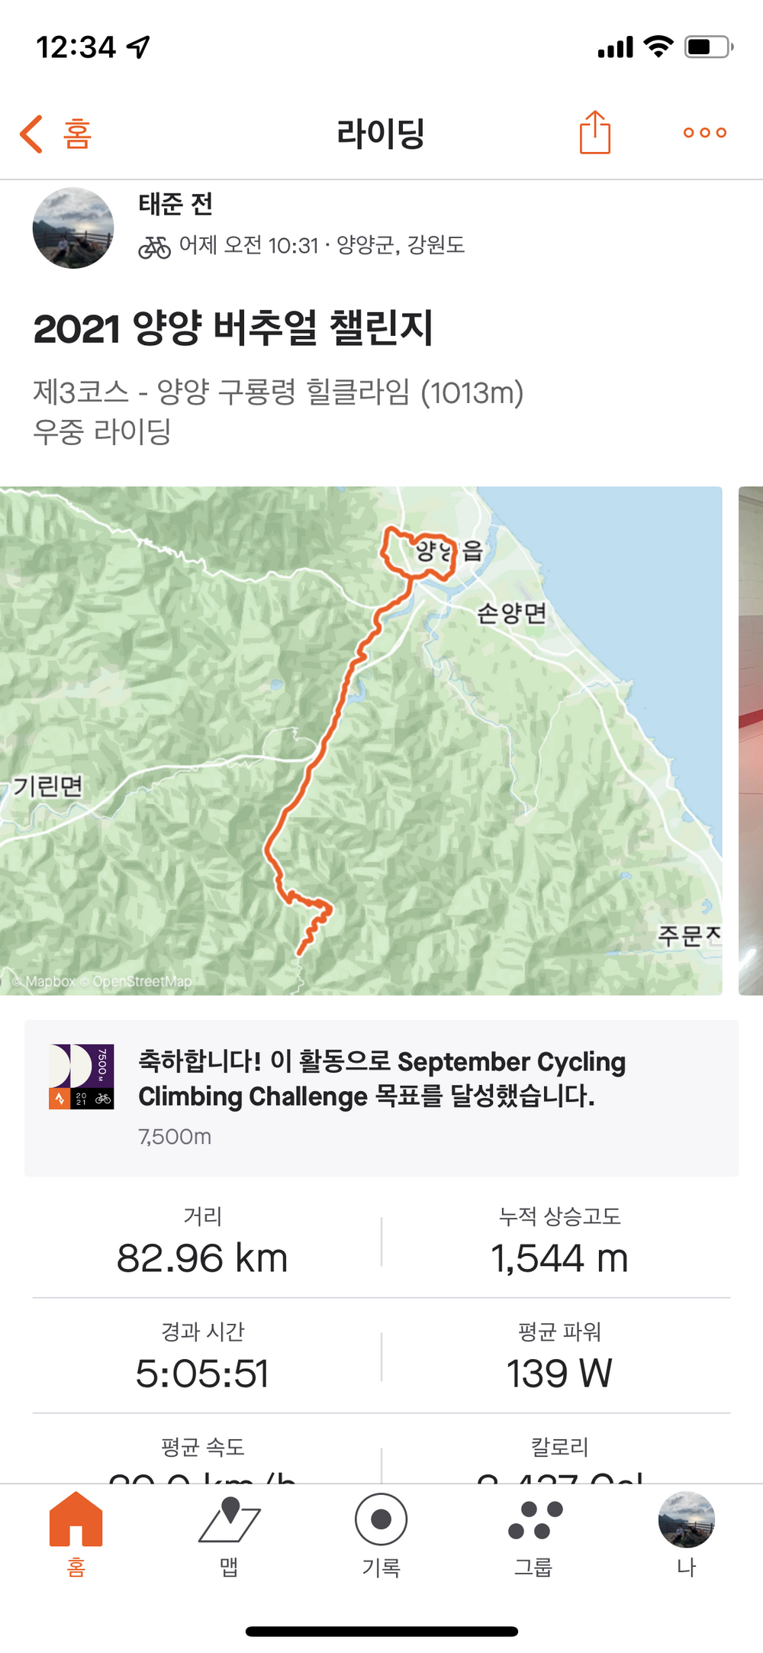The width and height of the screenshot is (763, 1653).
Task: Tap the share icon in header
Action: (x=594, y=133)
